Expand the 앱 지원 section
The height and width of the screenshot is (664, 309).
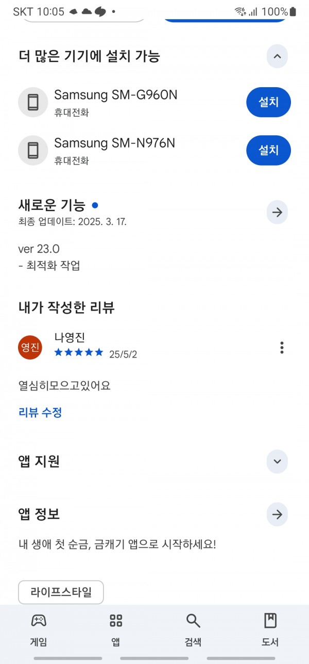pyautogui.click(x=277, y=461)
